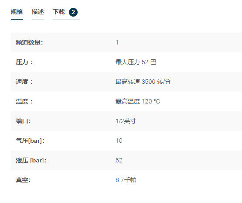
Task: Click the 最大压力 52 巴 value
Action: point(136,62)
